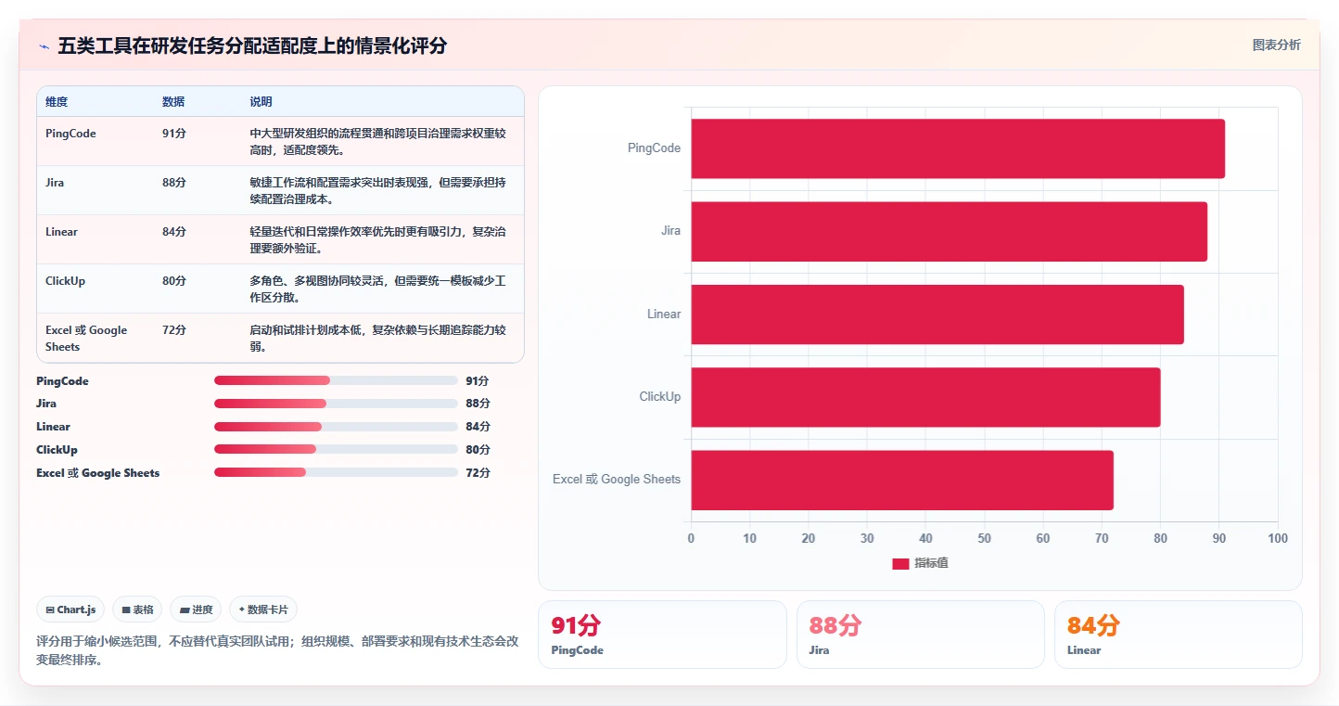The width and height of the screenshot is (1339, 706).
Task: Click the description starting 轻量迭代和日常操作
Action: click(378, 240)
